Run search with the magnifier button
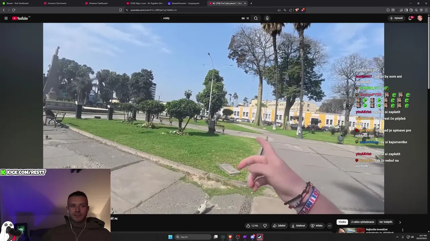This screenshot has width=430, height=241. point(256,18)
